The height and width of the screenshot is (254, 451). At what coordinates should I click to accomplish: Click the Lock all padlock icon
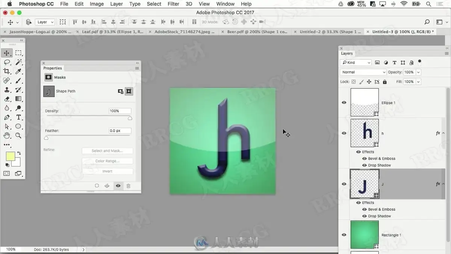point(384,82)
